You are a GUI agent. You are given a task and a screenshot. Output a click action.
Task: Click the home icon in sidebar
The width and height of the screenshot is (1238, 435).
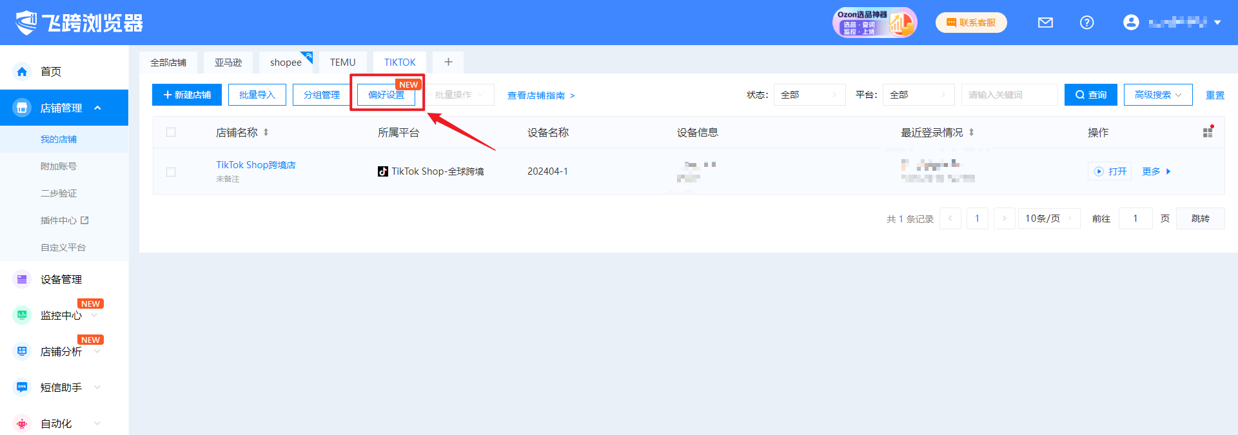[x=22, y=72]
